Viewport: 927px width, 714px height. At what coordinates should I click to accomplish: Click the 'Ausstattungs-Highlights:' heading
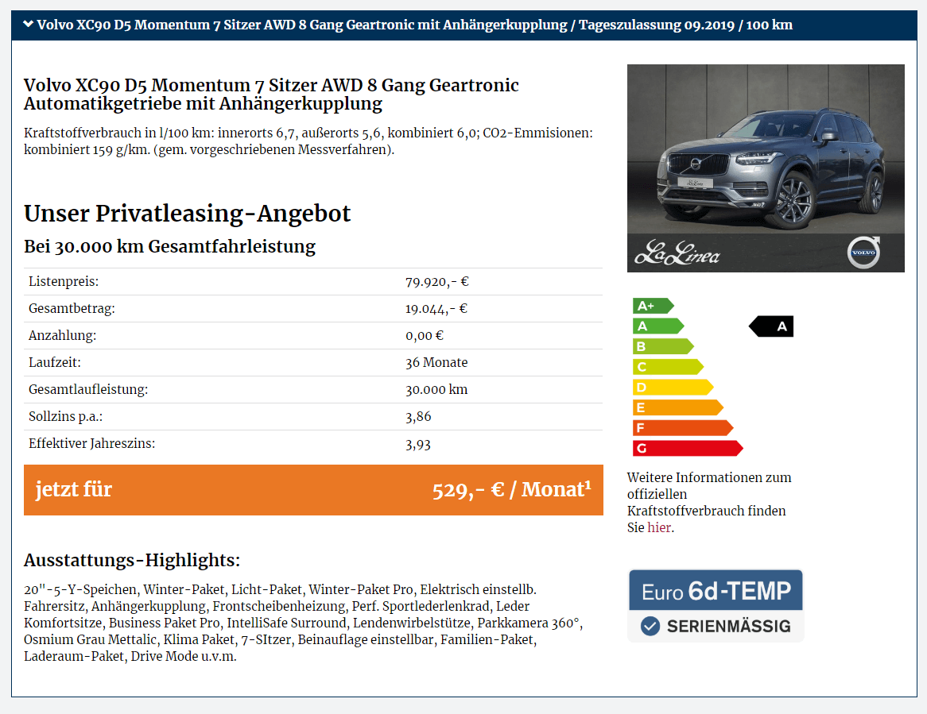132,560
